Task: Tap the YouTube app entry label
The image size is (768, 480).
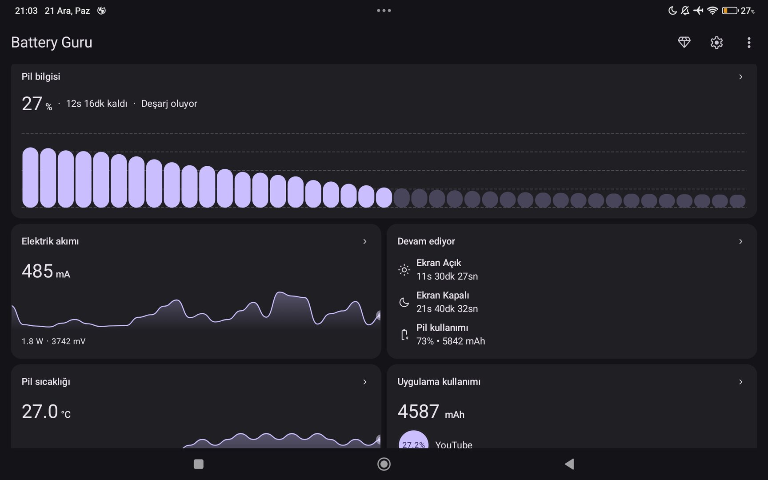Action: [x=454, y=444]
